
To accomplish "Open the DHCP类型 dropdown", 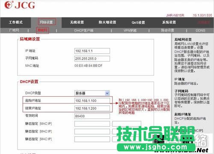I will 92,93.
